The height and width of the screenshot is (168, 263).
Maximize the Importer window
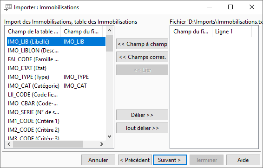230,7
